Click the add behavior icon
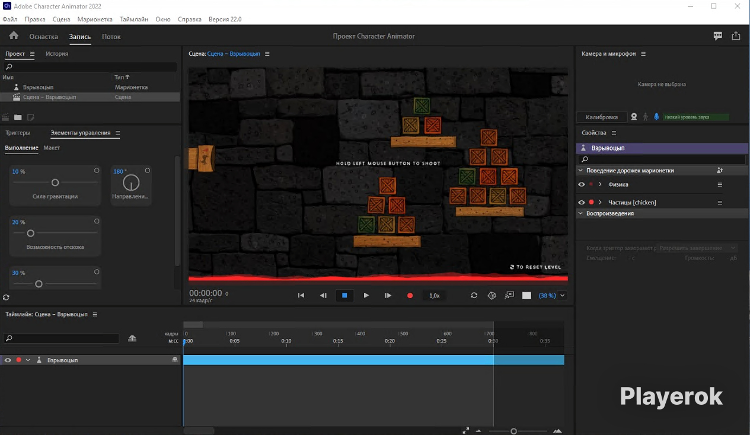 point(720,171)
